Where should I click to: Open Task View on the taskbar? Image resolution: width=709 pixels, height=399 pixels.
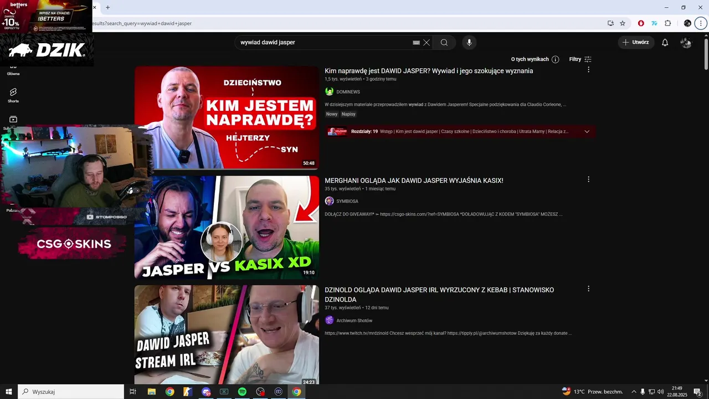coord(133,392)
